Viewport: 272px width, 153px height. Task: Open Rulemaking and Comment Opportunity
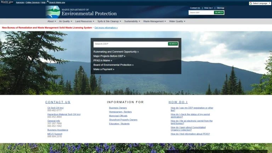[x=116, y=52]
